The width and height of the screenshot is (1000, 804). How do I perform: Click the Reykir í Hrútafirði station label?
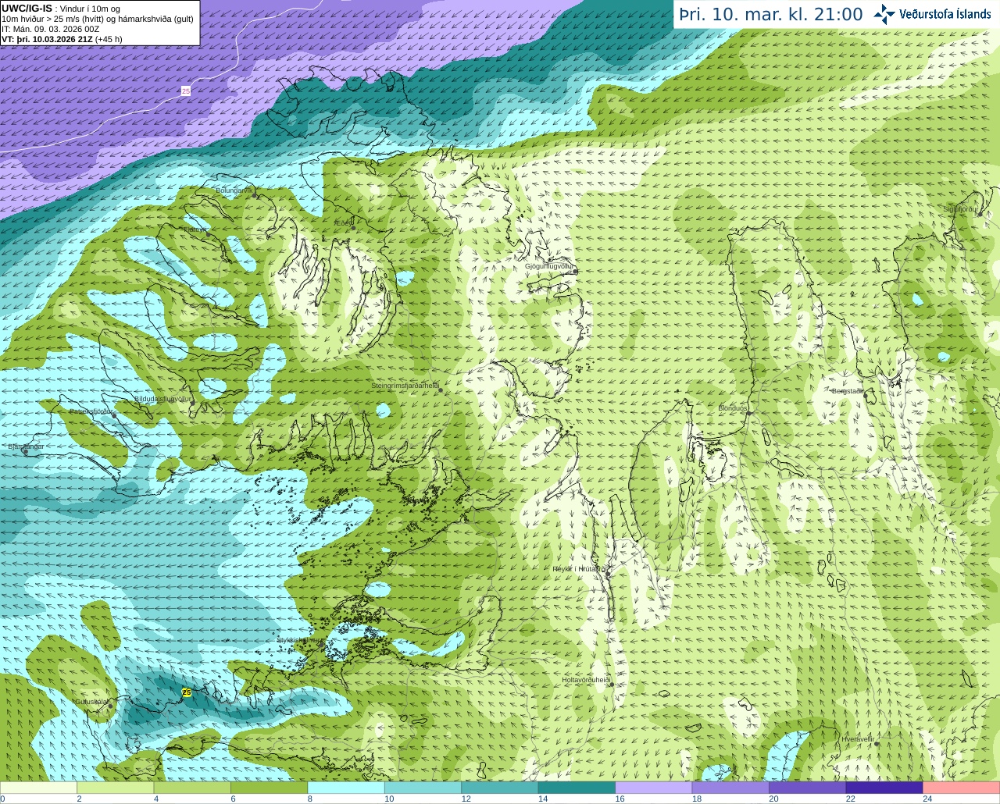click(579, 569)
